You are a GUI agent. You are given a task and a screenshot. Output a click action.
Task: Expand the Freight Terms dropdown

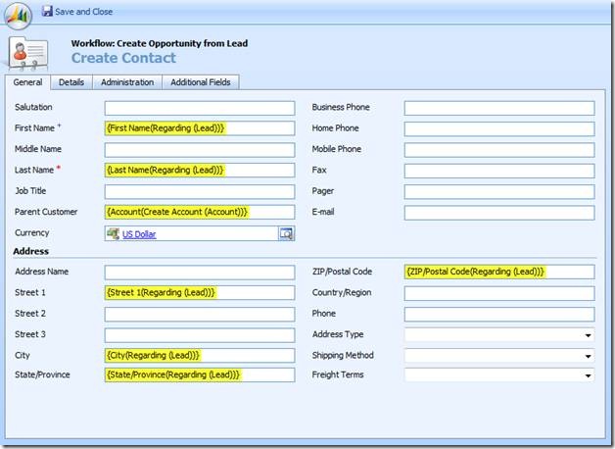[x=588, y=375]
